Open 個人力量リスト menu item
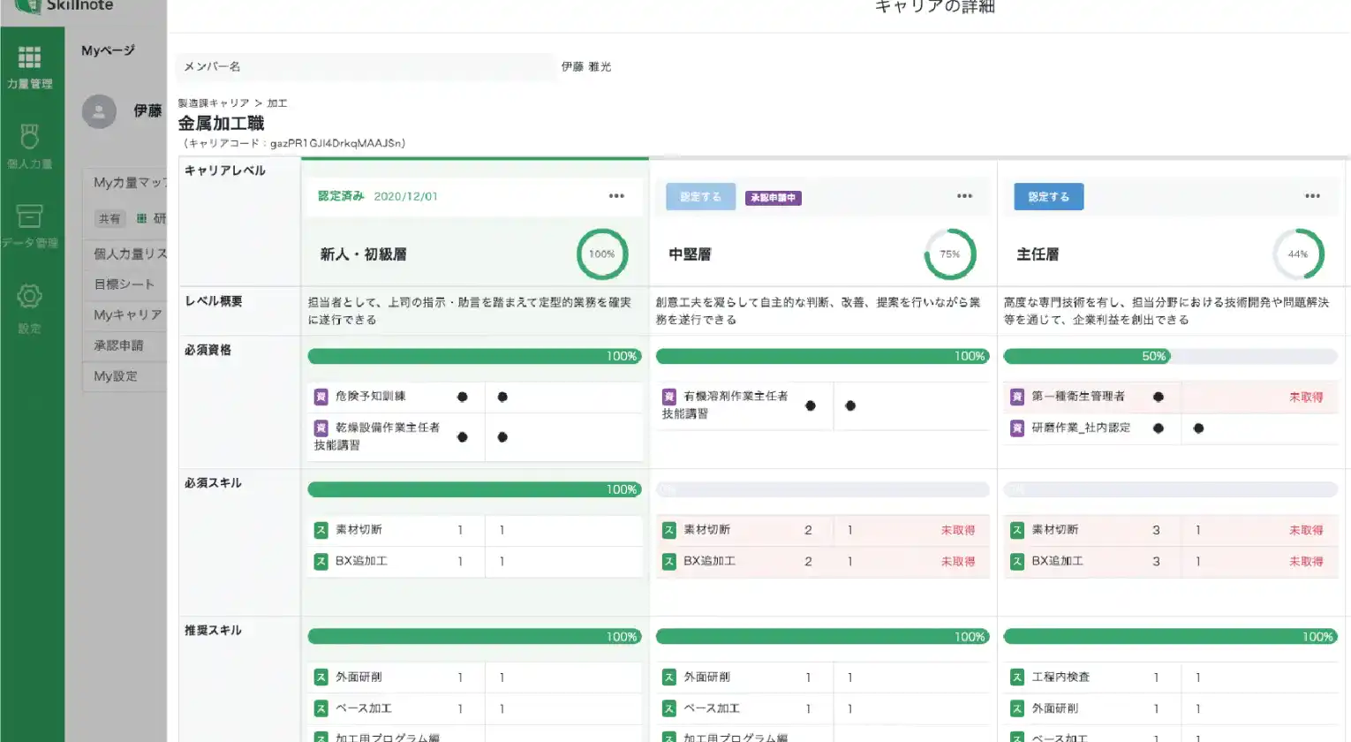The image size is (1351, 742). point(125,254)
